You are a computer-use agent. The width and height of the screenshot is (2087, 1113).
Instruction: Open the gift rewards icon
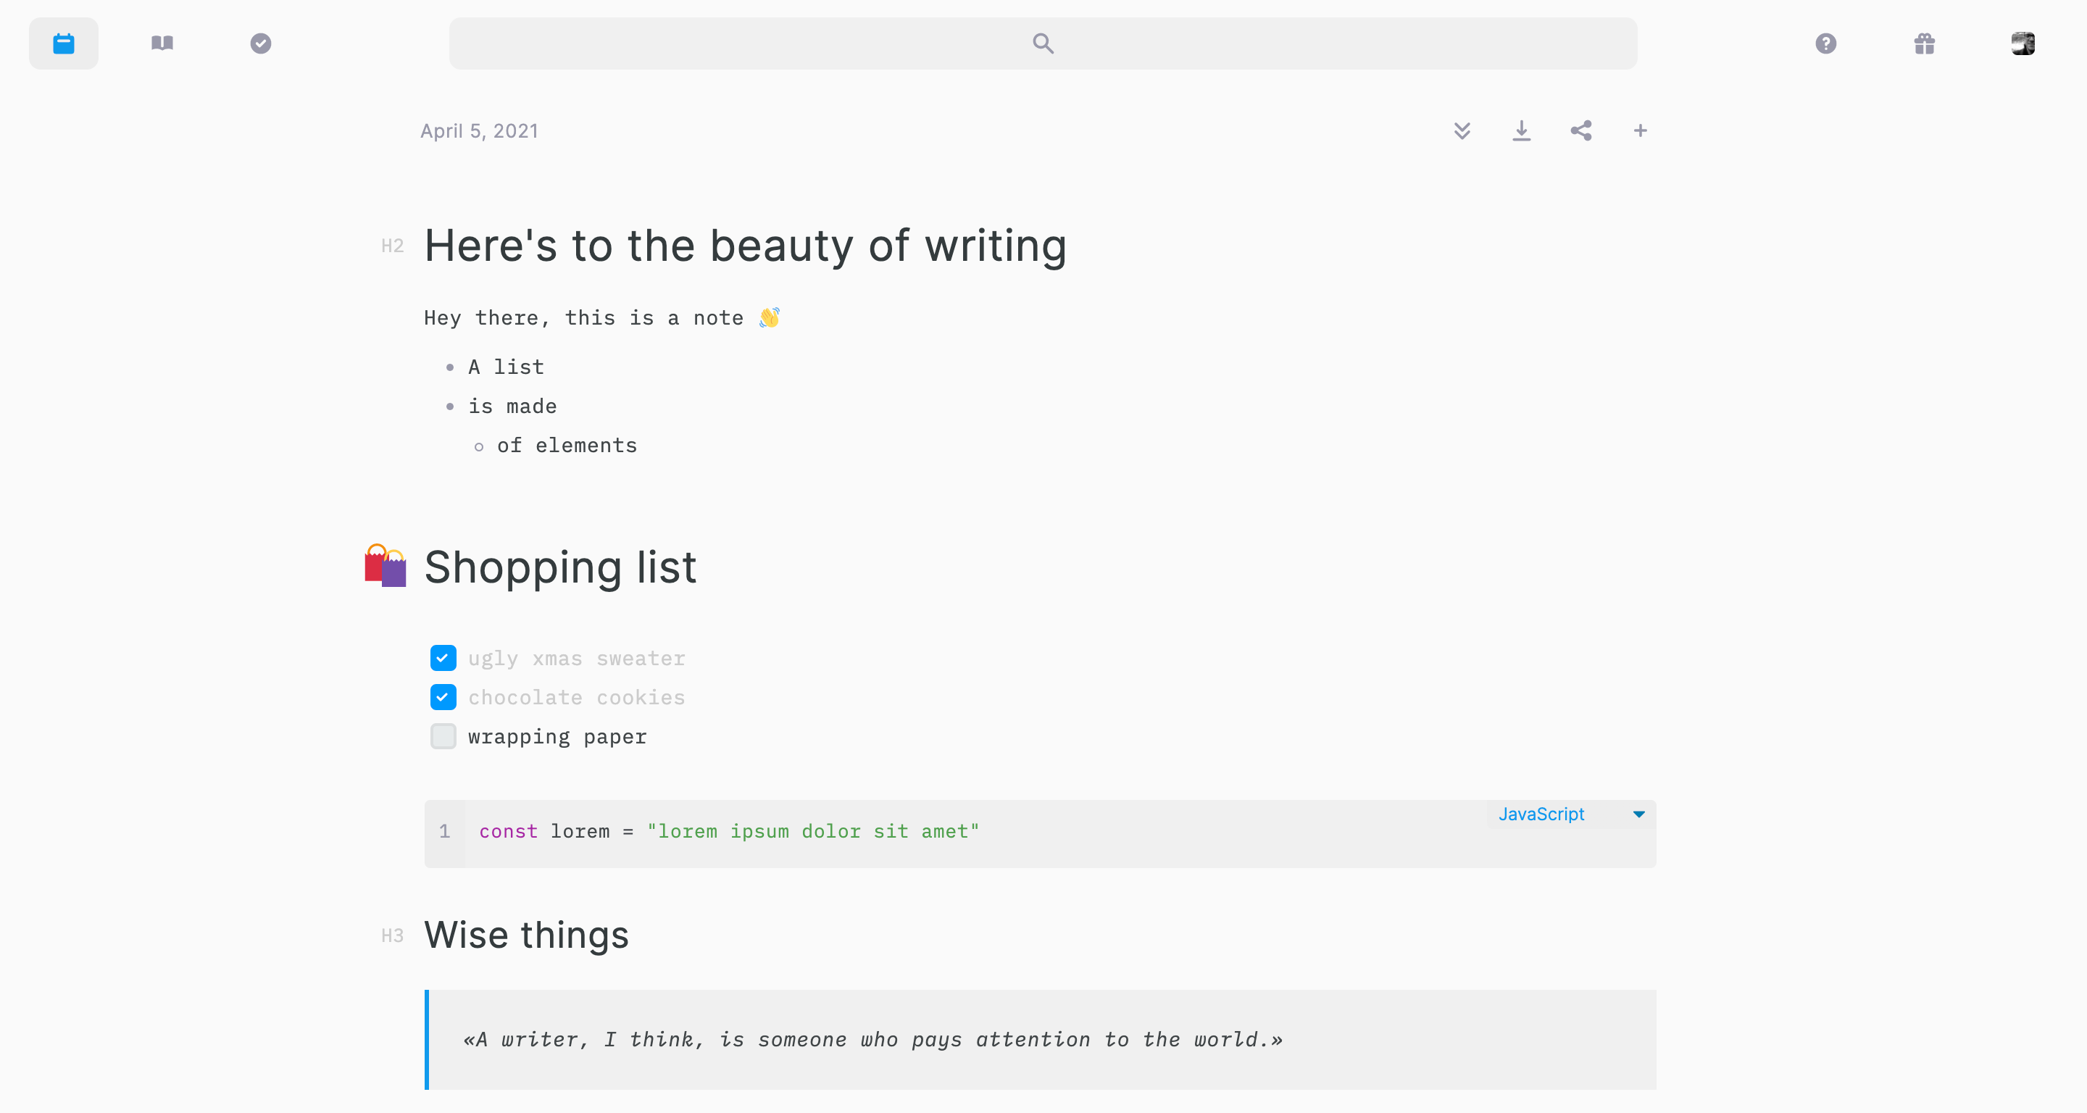click(1924, 43)
